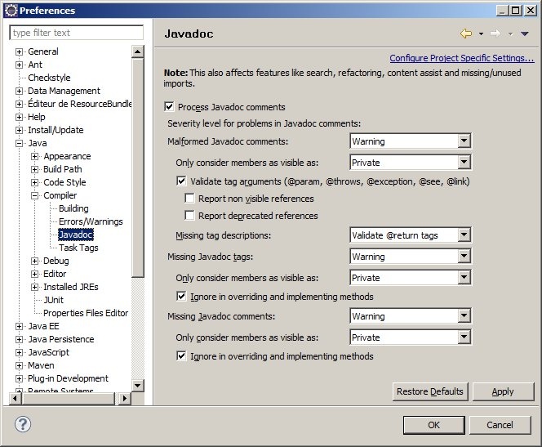
Task: Open Missing Javadoc tags severity dropdown
Action: [x=464, y=257]
